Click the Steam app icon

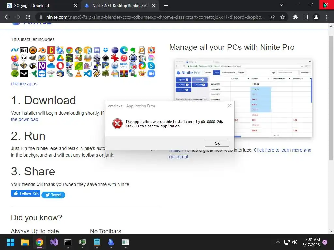coord(23,73)
